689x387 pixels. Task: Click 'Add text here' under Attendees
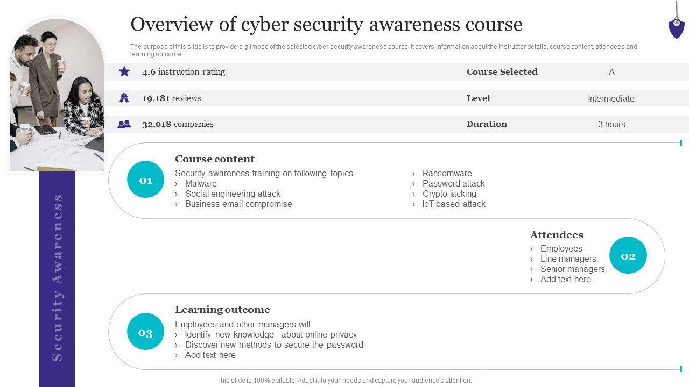(565, 279)
